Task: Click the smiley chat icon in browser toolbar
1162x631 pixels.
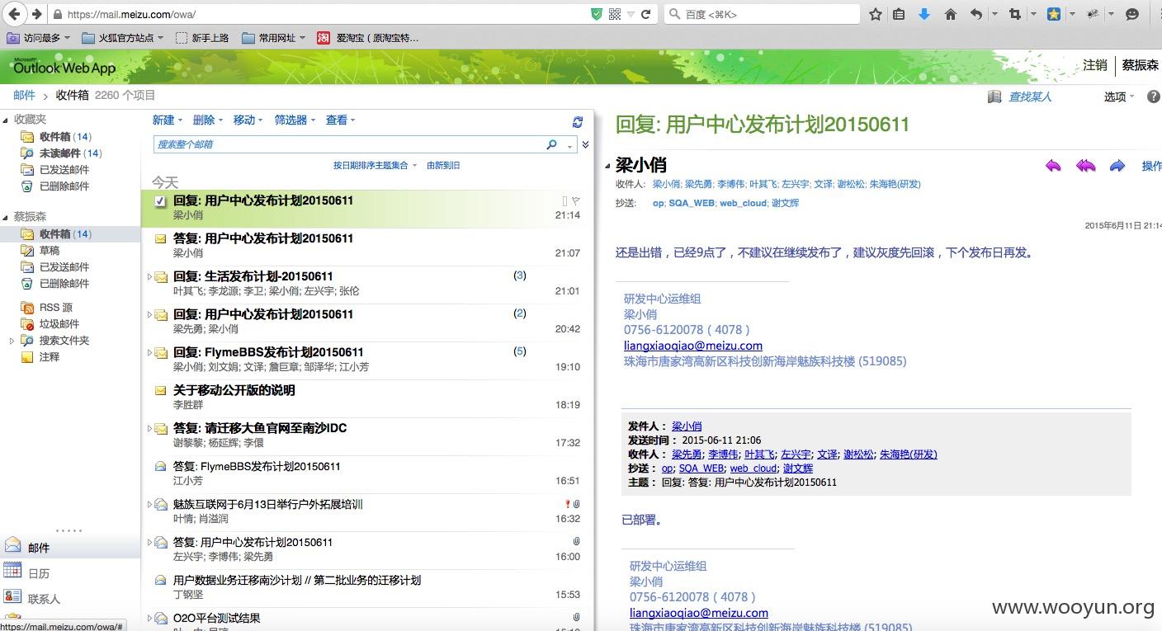Action: 1132,14
